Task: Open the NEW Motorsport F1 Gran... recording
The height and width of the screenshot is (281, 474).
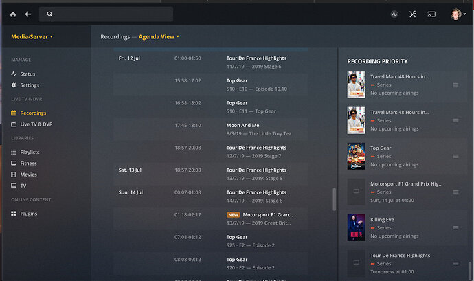Action: tap(210, 219)
